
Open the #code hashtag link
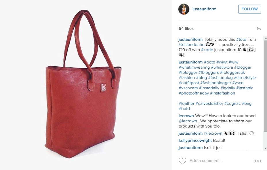(207, 50)
